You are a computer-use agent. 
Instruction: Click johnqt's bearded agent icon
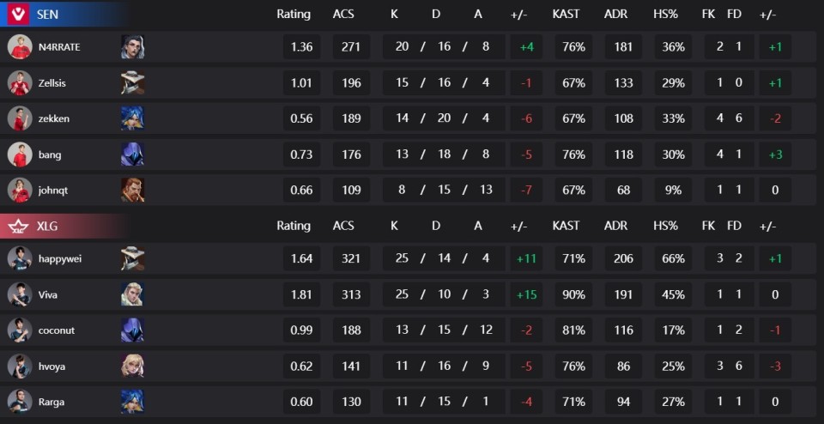click(x=132, y=190)
